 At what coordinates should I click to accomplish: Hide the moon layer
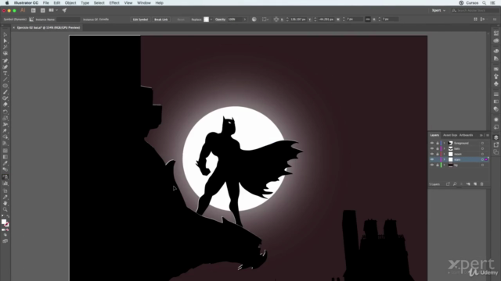[432, 154]
